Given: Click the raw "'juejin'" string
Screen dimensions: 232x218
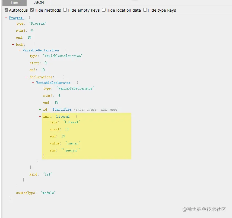Looking at the screenshot, I should click(71, 150).
